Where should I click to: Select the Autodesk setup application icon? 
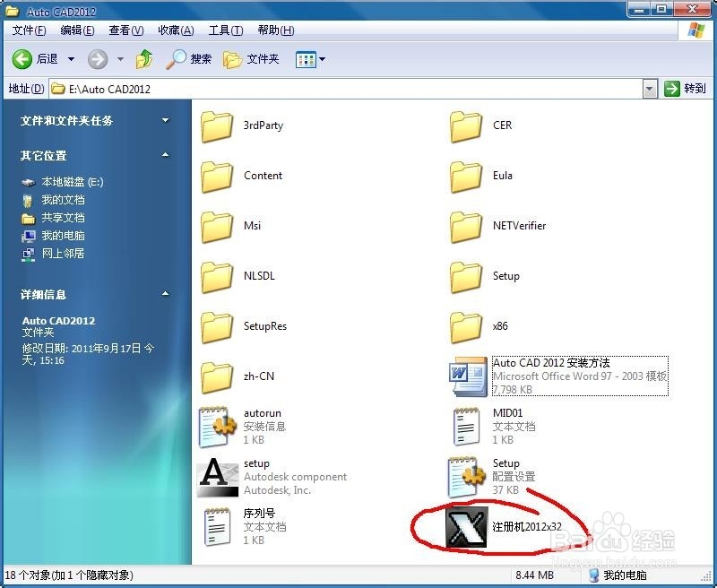click(218, 478)
